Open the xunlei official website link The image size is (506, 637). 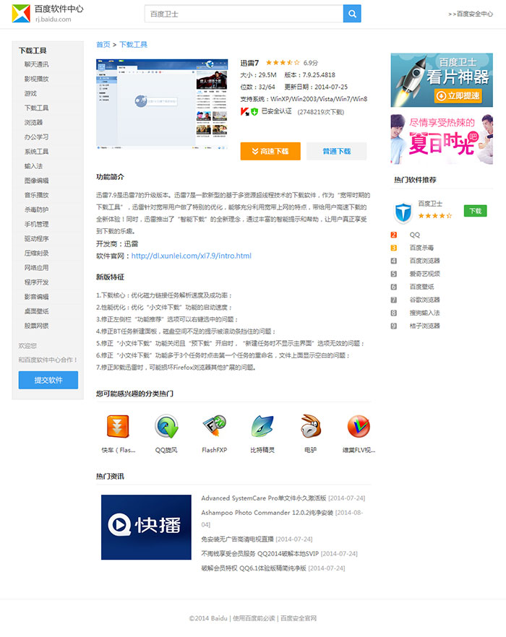point(191,256)
